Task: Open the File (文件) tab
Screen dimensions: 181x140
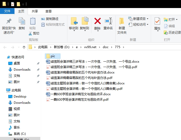Action: point(7,11)
